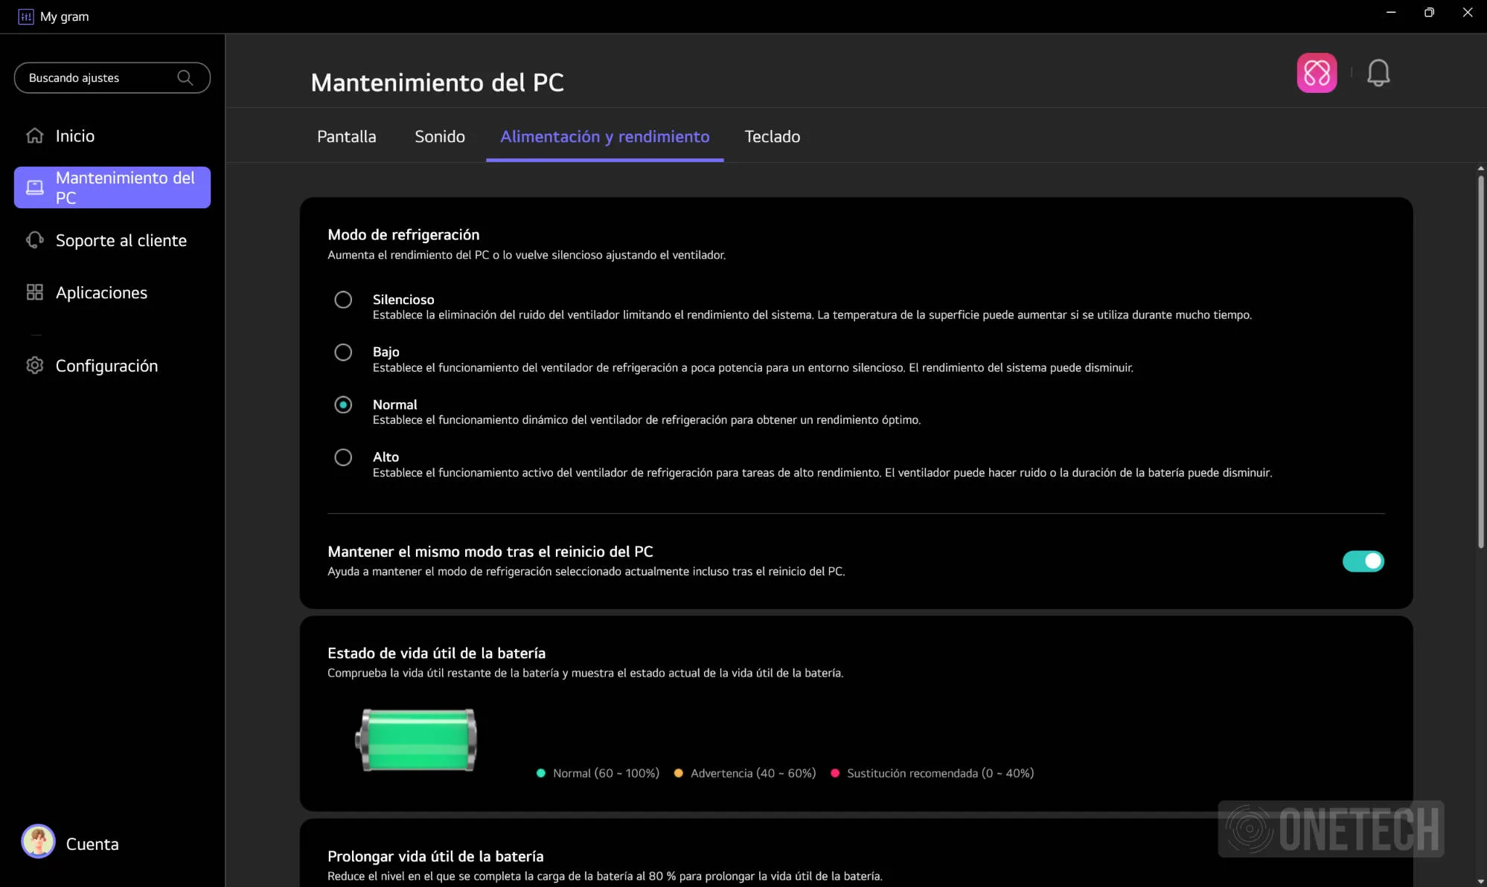1487x887 pixels.
Task: Restore down the My gram window
Action: click(1429, 13)
